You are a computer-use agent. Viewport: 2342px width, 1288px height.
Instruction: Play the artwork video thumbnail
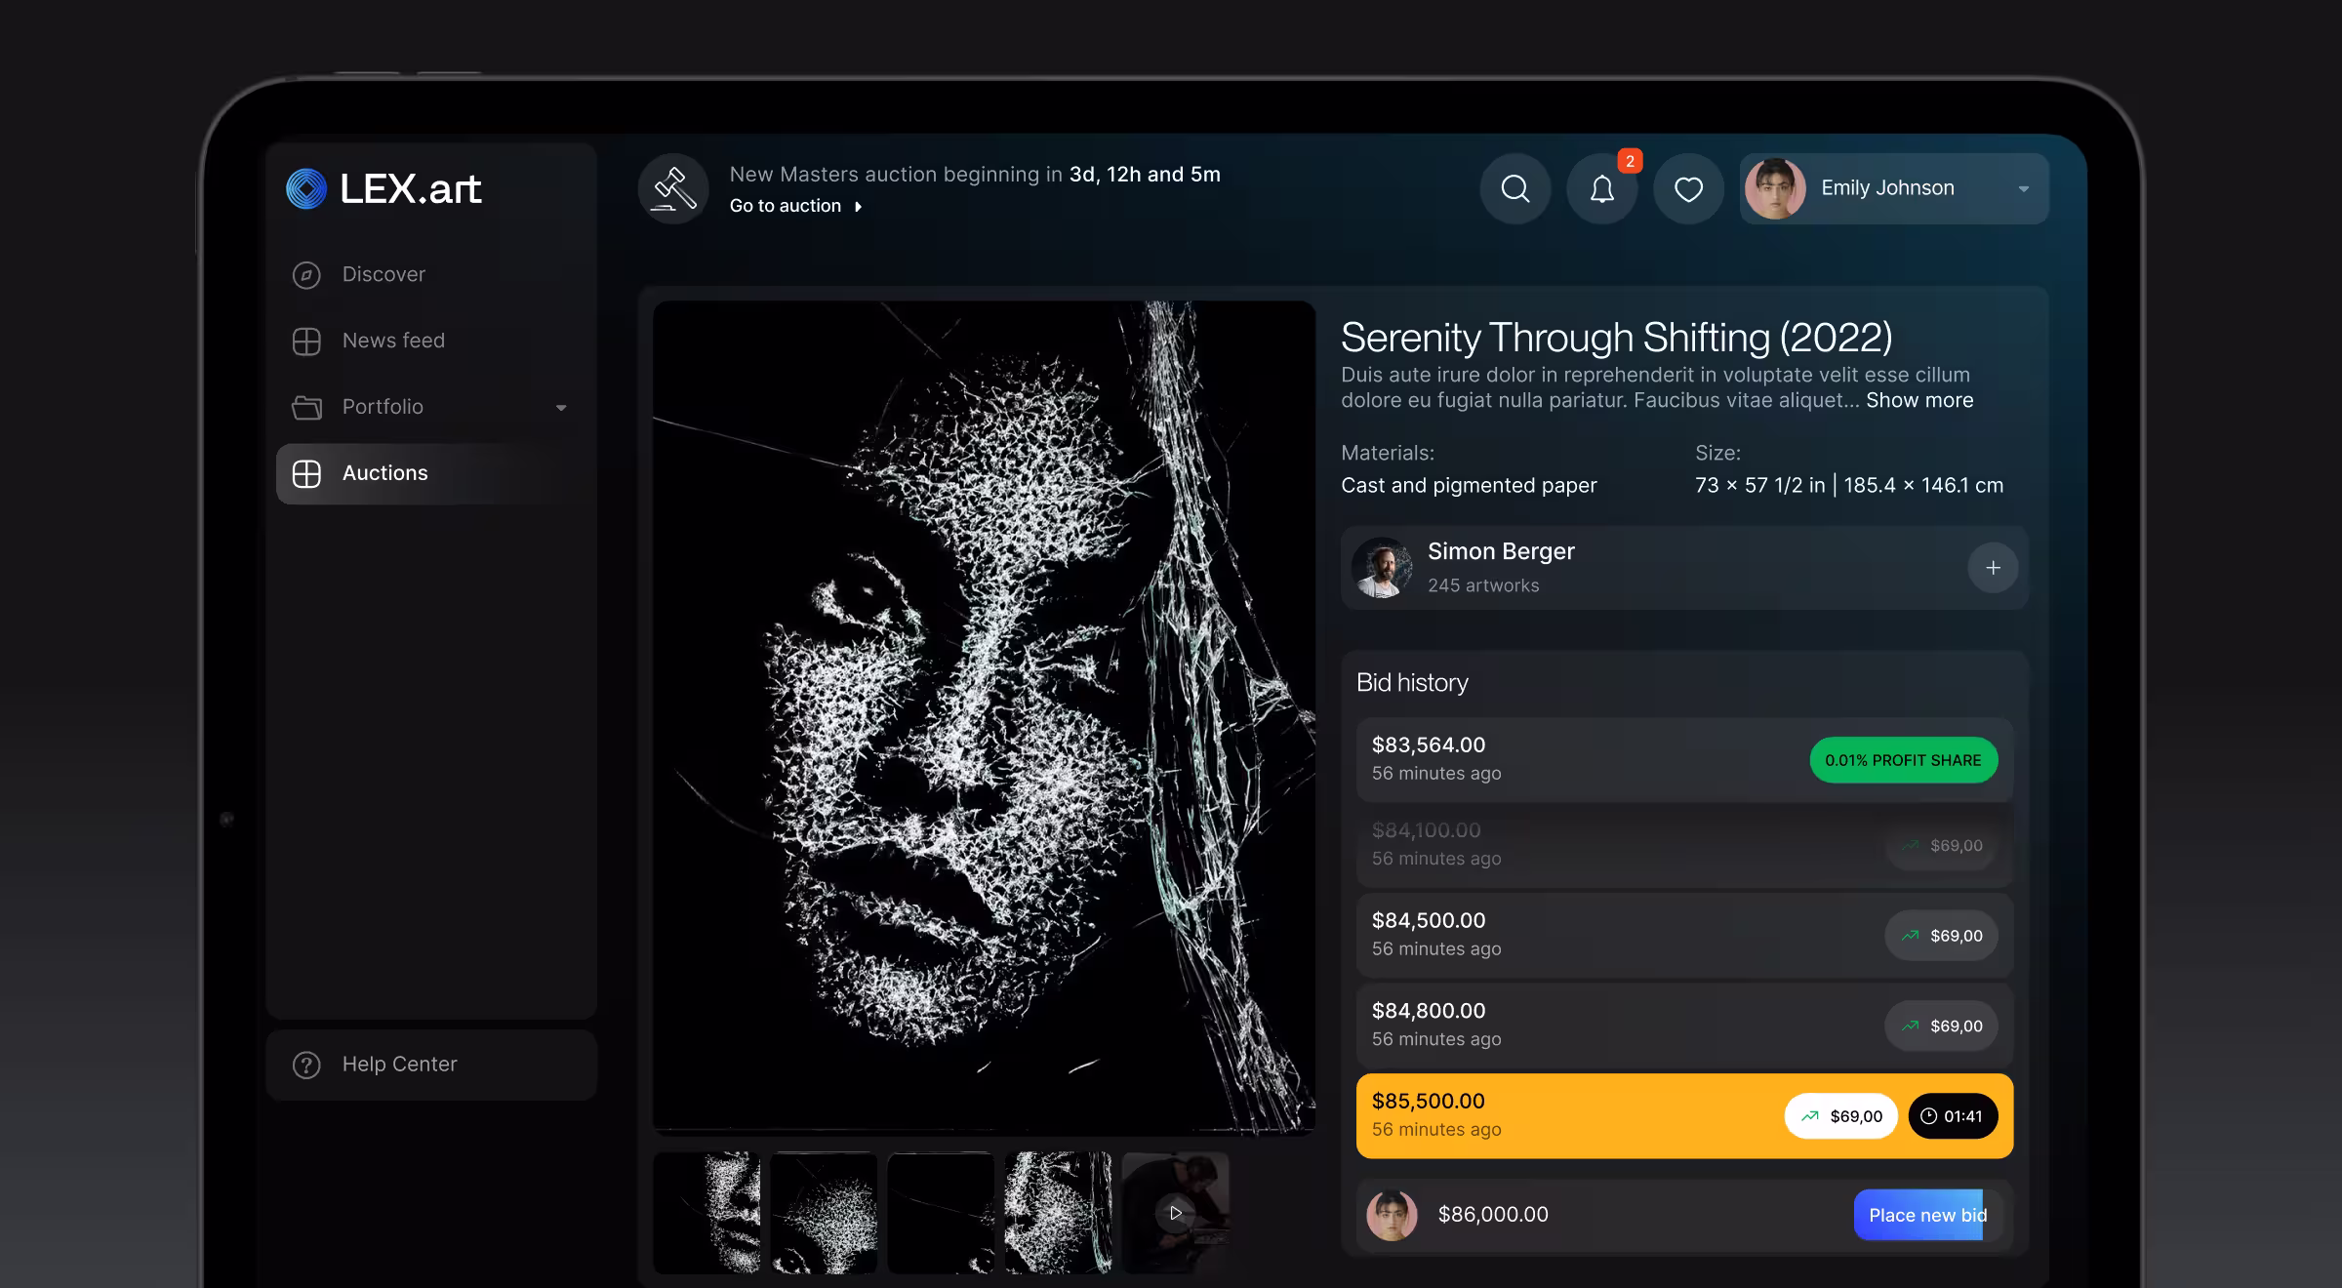coord(1175,1213)
